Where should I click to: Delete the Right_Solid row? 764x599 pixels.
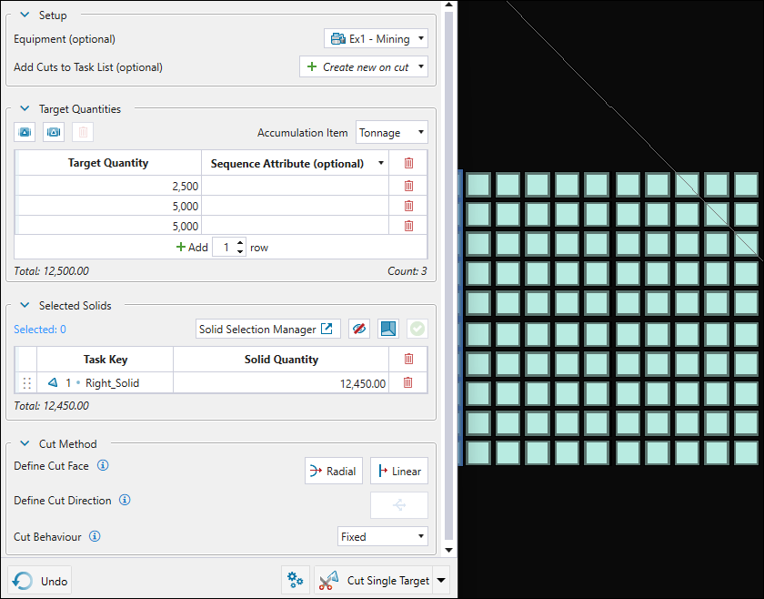pyautogui.click(x=408, y=383)
